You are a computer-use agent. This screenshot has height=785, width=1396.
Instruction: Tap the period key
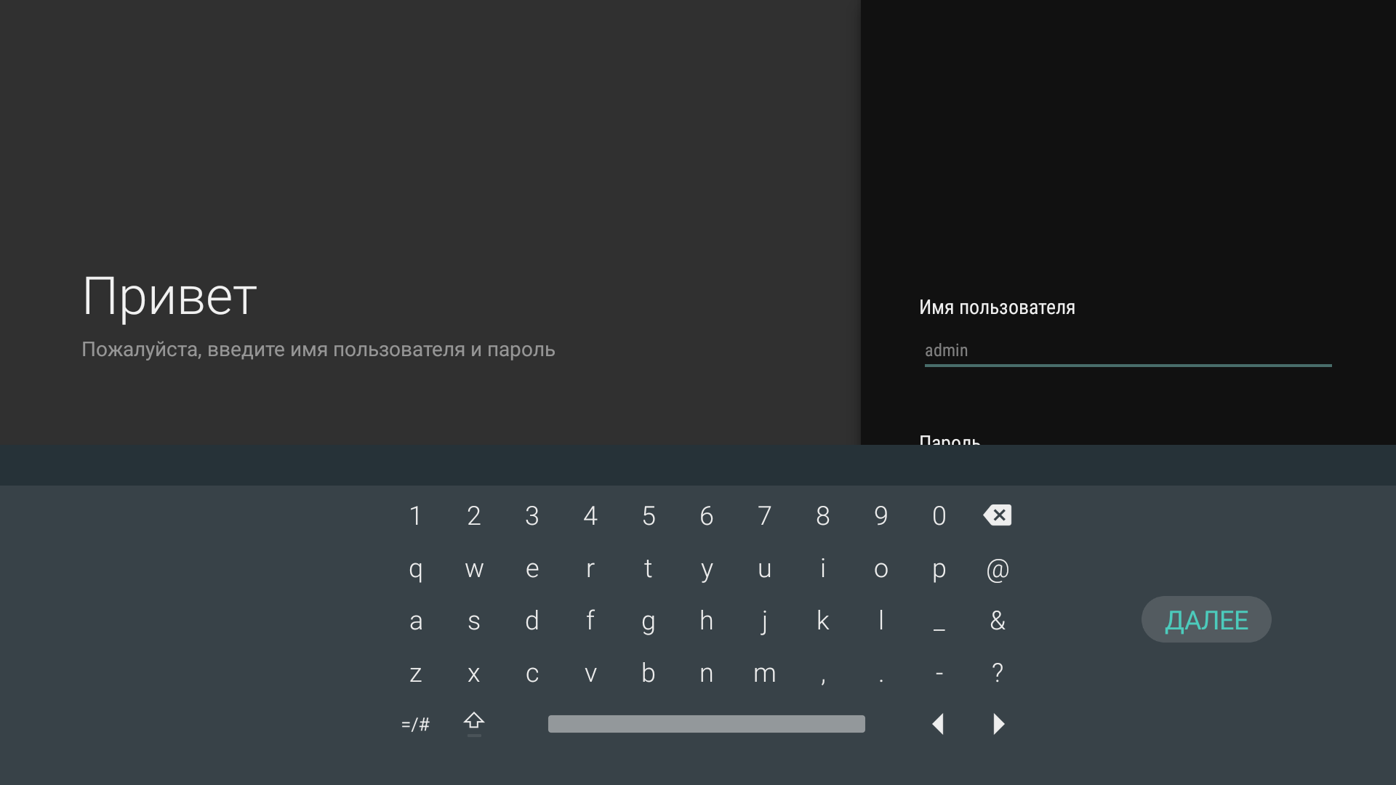[x=881, y=680]
